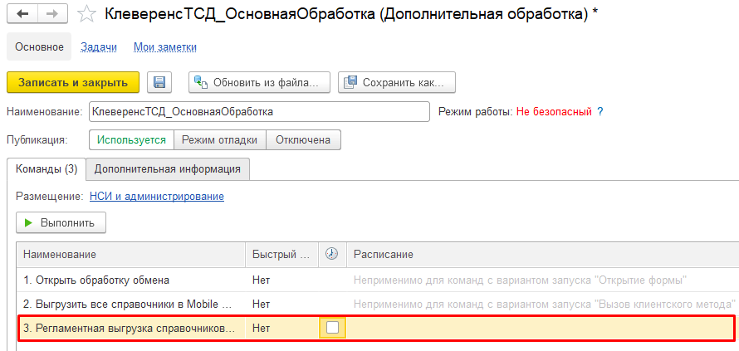Open НСИ и администрирование placement link
The height and width of the screenshot is (351, 739).
(156, 197)
